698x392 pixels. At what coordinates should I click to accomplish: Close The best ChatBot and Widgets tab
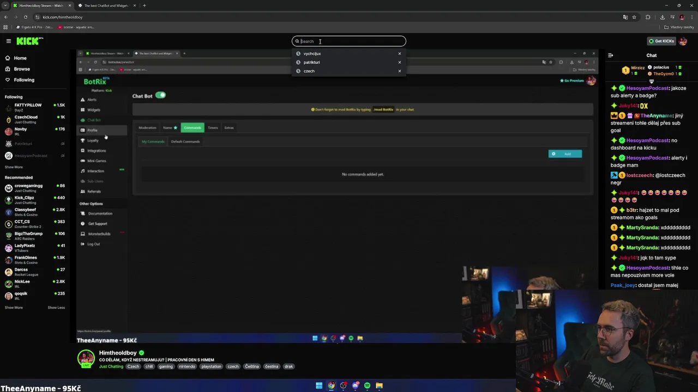pos(135,5)
